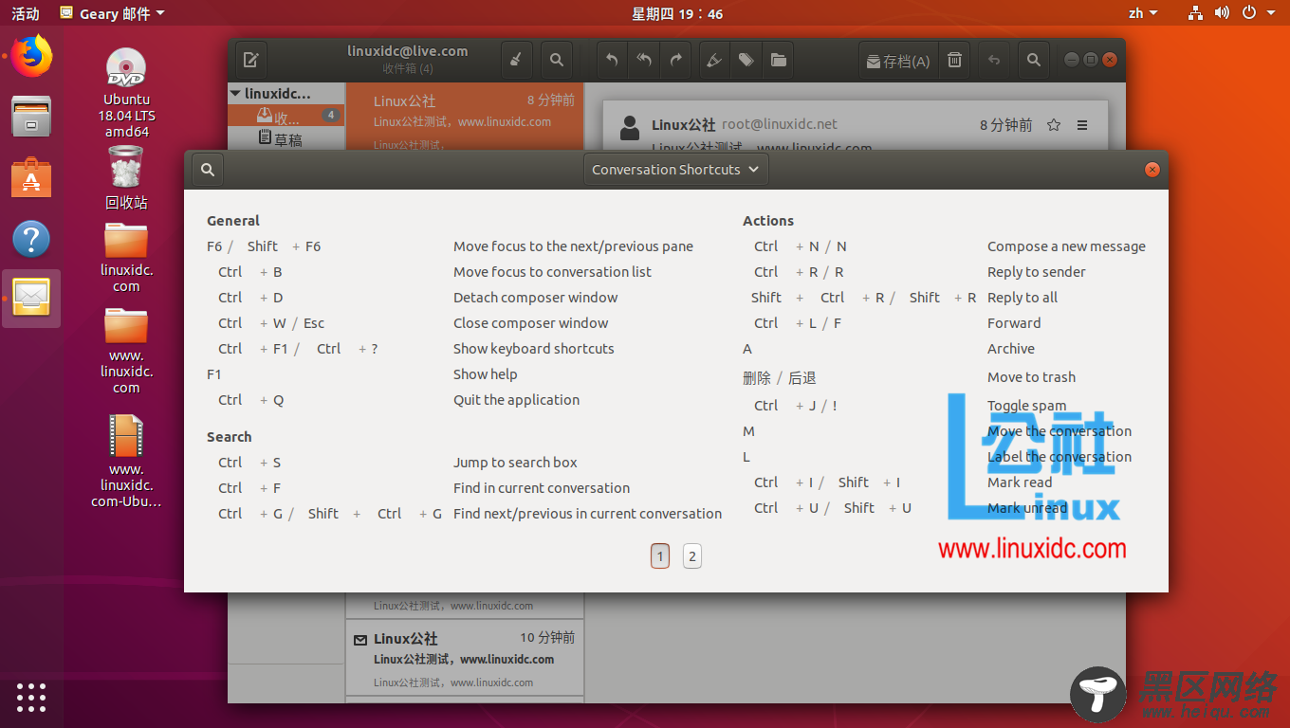Go to shortcuts page 1

[660, 556]
